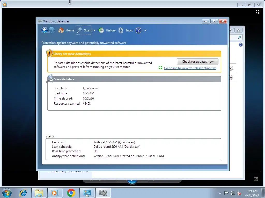Click the warning shield icon
265x198 pixels.
click(x=49, y=53)
